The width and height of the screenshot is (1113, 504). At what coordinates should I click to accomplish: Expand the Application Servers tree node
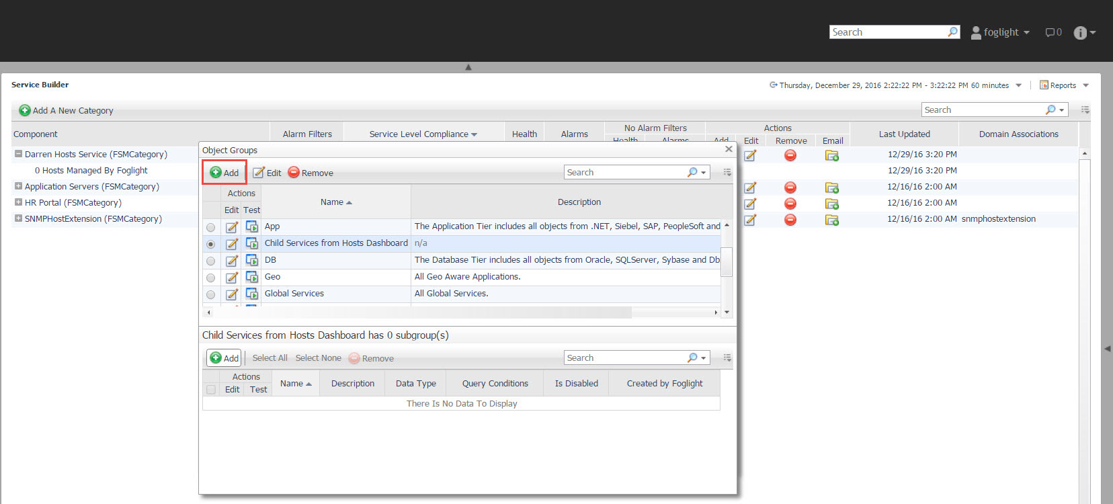[18, 186]
